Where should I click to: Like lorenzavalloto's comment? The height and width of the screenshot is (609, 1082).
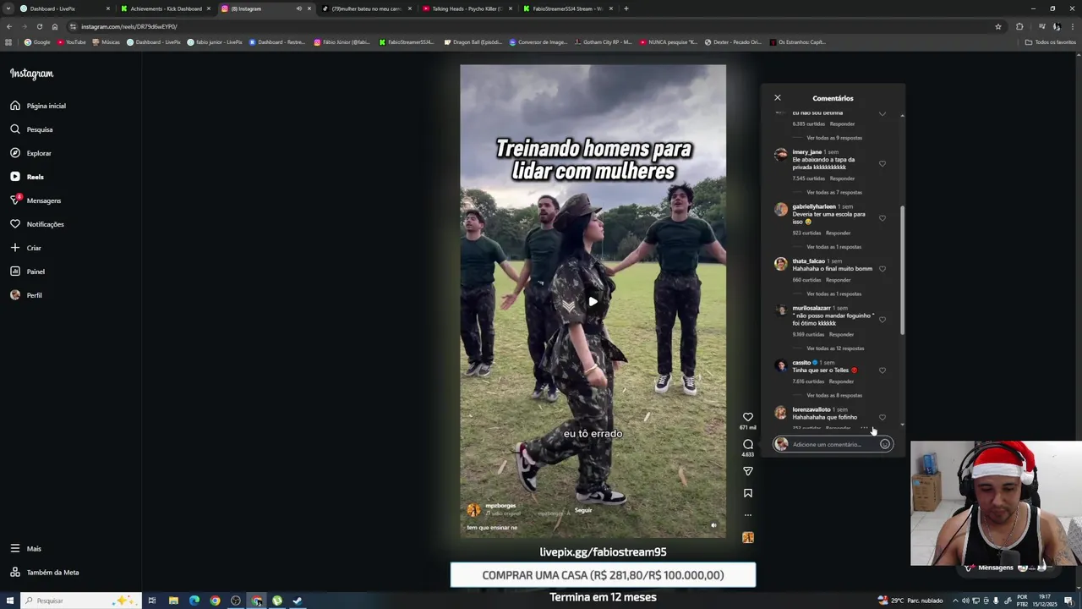pyautogui.click(x=882, y=417)
